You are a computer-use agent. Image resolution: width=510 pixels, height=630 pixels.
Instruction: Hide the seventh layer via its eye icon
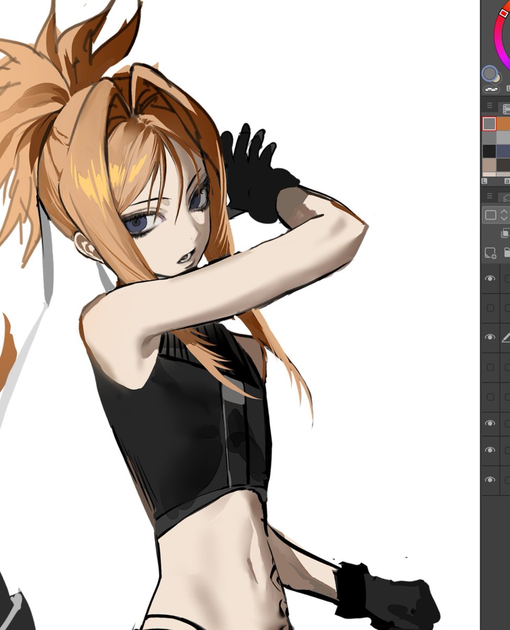point(490,450)
